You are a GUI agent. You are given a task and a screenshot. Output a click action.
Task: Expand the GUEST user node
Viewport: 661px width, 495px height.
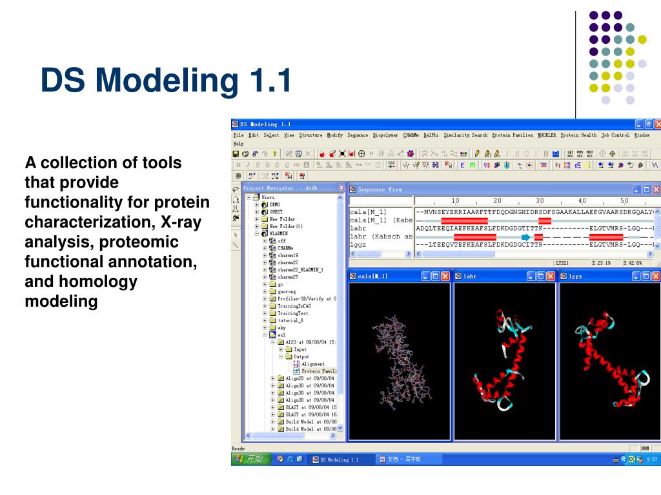[256, 211]
